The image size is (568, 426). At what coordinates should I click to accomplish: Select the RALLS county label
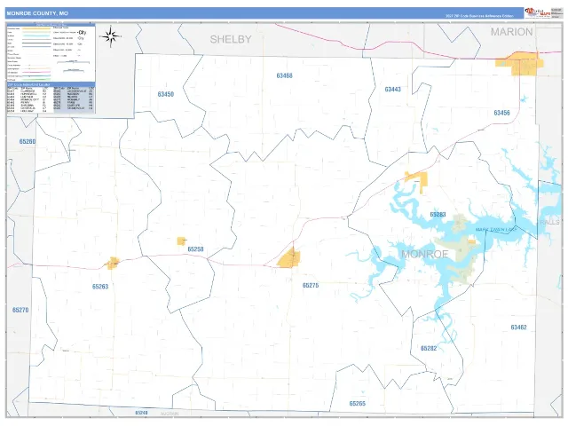coord(549,222)
